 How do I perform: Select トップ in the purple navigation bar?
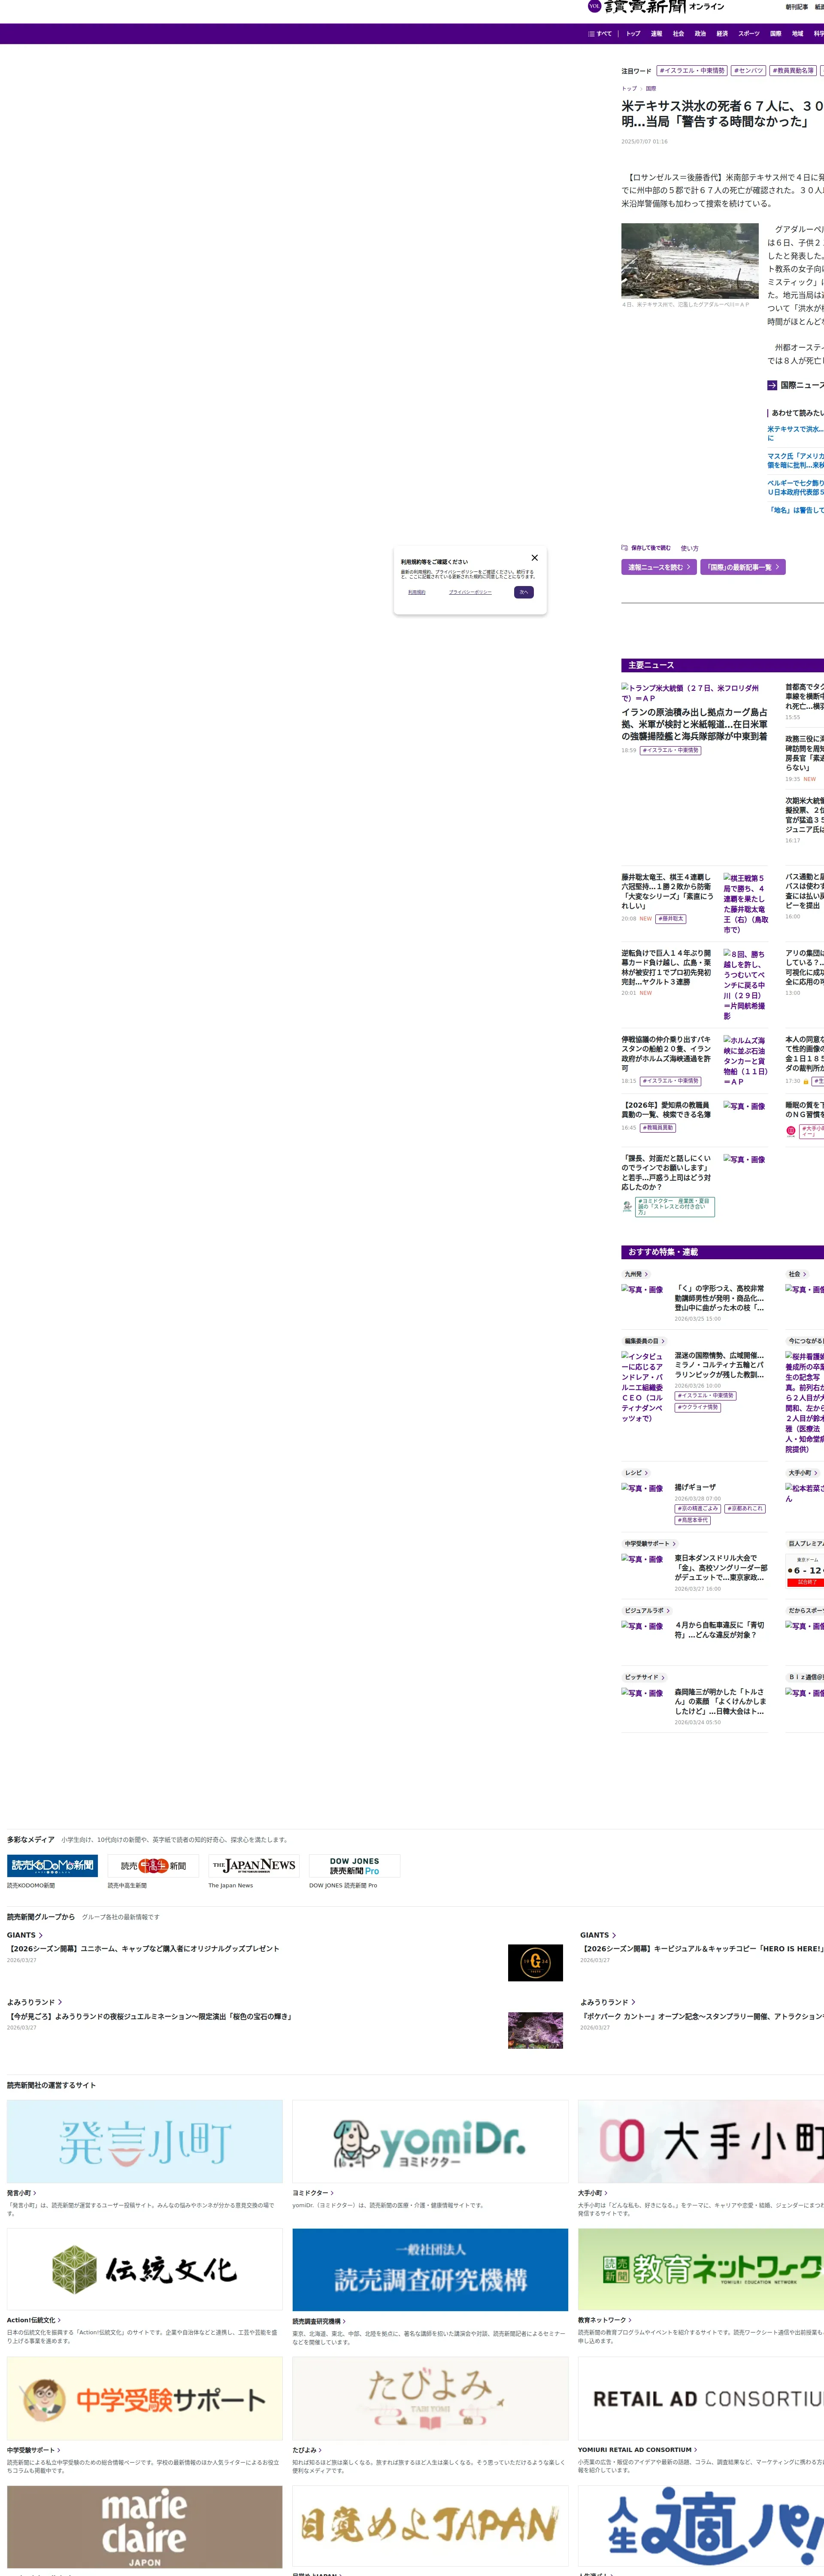(633, 34)
